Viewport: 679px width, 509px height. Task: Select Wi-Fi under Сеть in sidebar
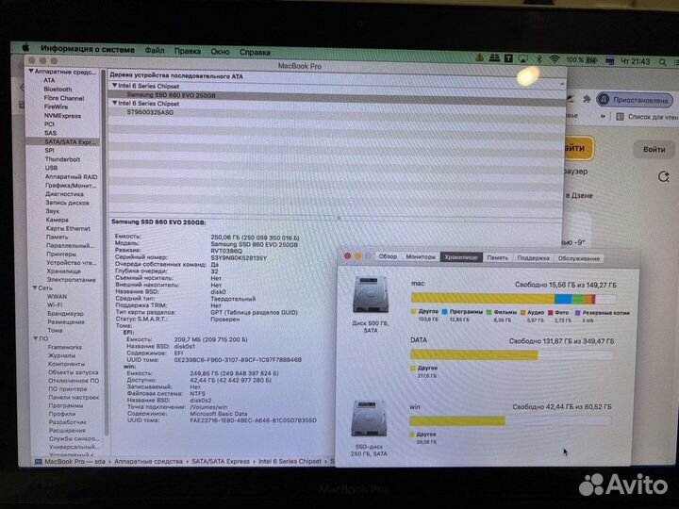[54, 304]
